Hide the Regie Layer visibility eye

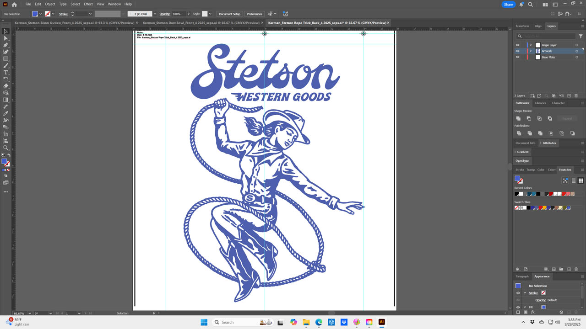pos(518,45)
